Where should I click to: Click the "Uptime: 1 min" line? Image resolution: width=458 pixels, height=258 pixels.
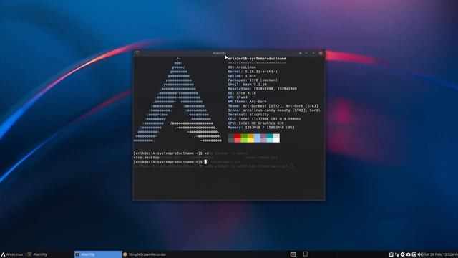tap(242, 76)
